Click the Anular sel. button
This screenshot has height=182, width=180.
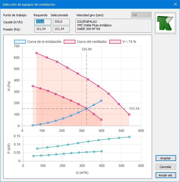click(x=166, y=175)
